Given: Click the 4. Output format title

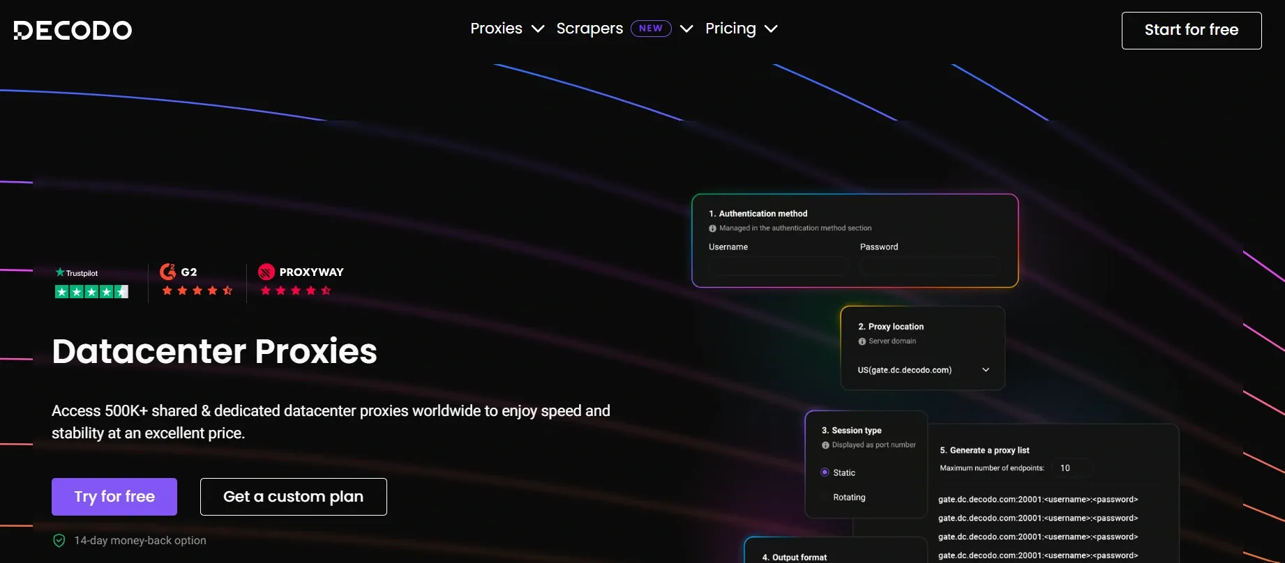Looking at the screenshot, I should pos(795,557).
